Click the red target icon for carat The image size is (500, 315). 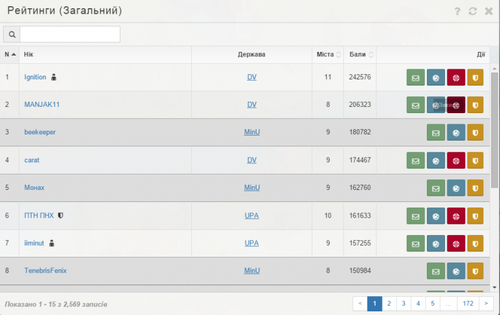456,161
